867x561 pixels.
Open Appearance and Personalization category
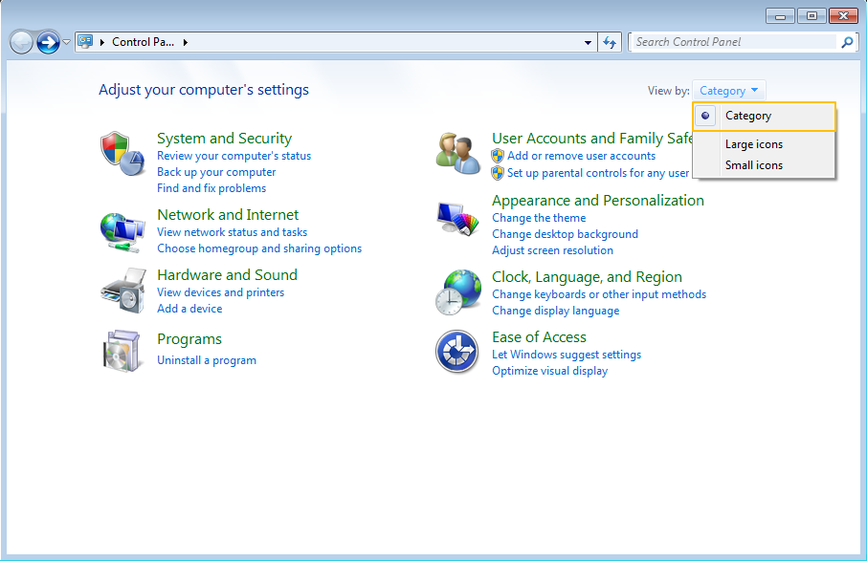coord(598,200)
